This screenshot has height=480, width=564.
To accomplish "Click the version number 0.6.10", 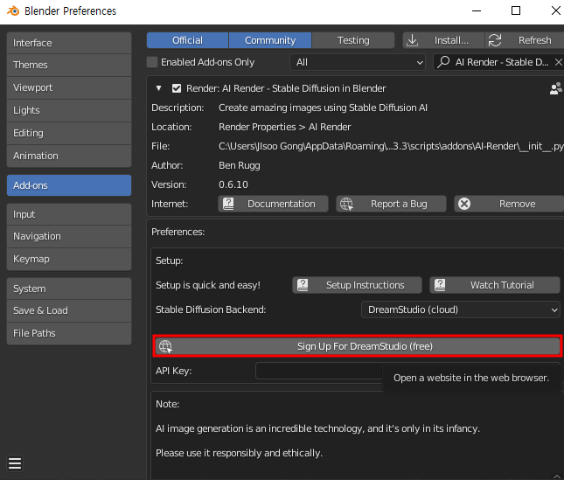I will (233, 184).
